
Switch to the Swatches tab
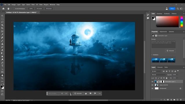point(159,14)
